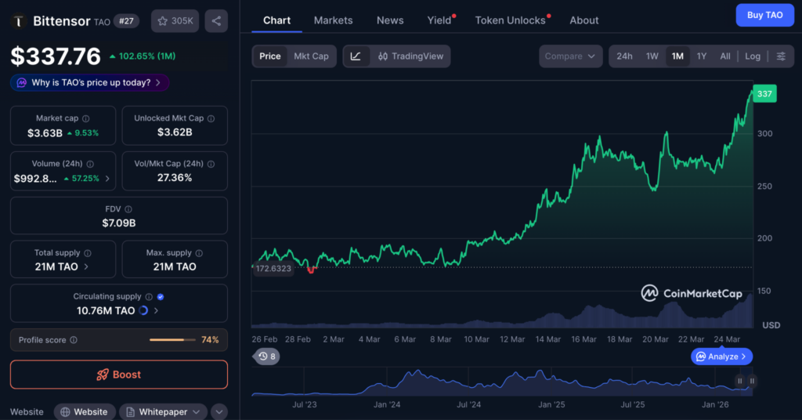Open the Markets tab
The height and width of the screenshot is (420, 802).
pos(333,20)
